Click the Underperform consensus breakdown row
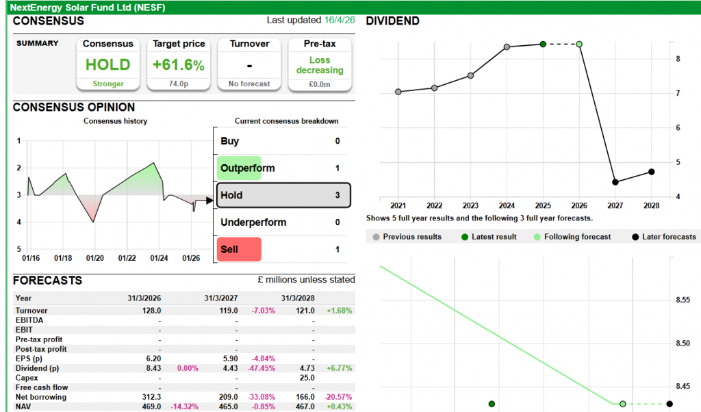This screenshot has width=701, height=412. coord(279,222)
